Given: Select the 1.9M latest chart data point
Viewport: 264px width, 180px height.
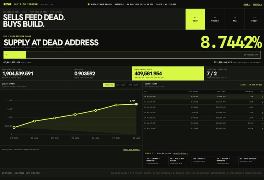Looking at the screenshot, I should click(x=136, y=104).
